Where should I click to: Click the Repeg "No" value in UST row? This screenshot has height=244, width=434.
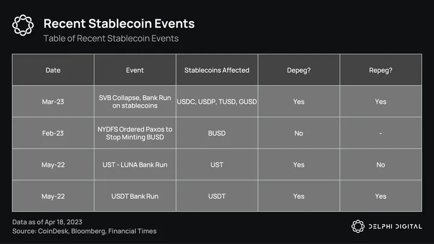click(380, 164)
